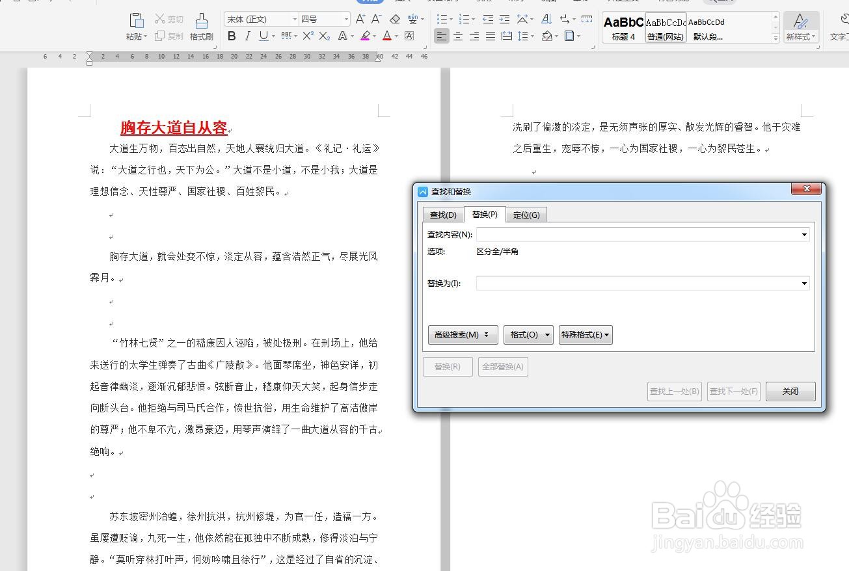Decrease font size with A- icon
This screenshot has height=571, width=849.
point(376,20)
